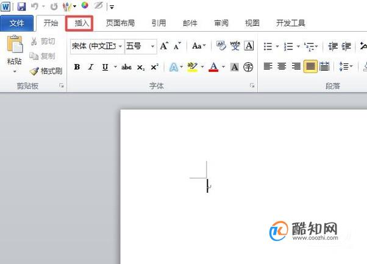Switch to the 审阅 tab

pos(221,23)
